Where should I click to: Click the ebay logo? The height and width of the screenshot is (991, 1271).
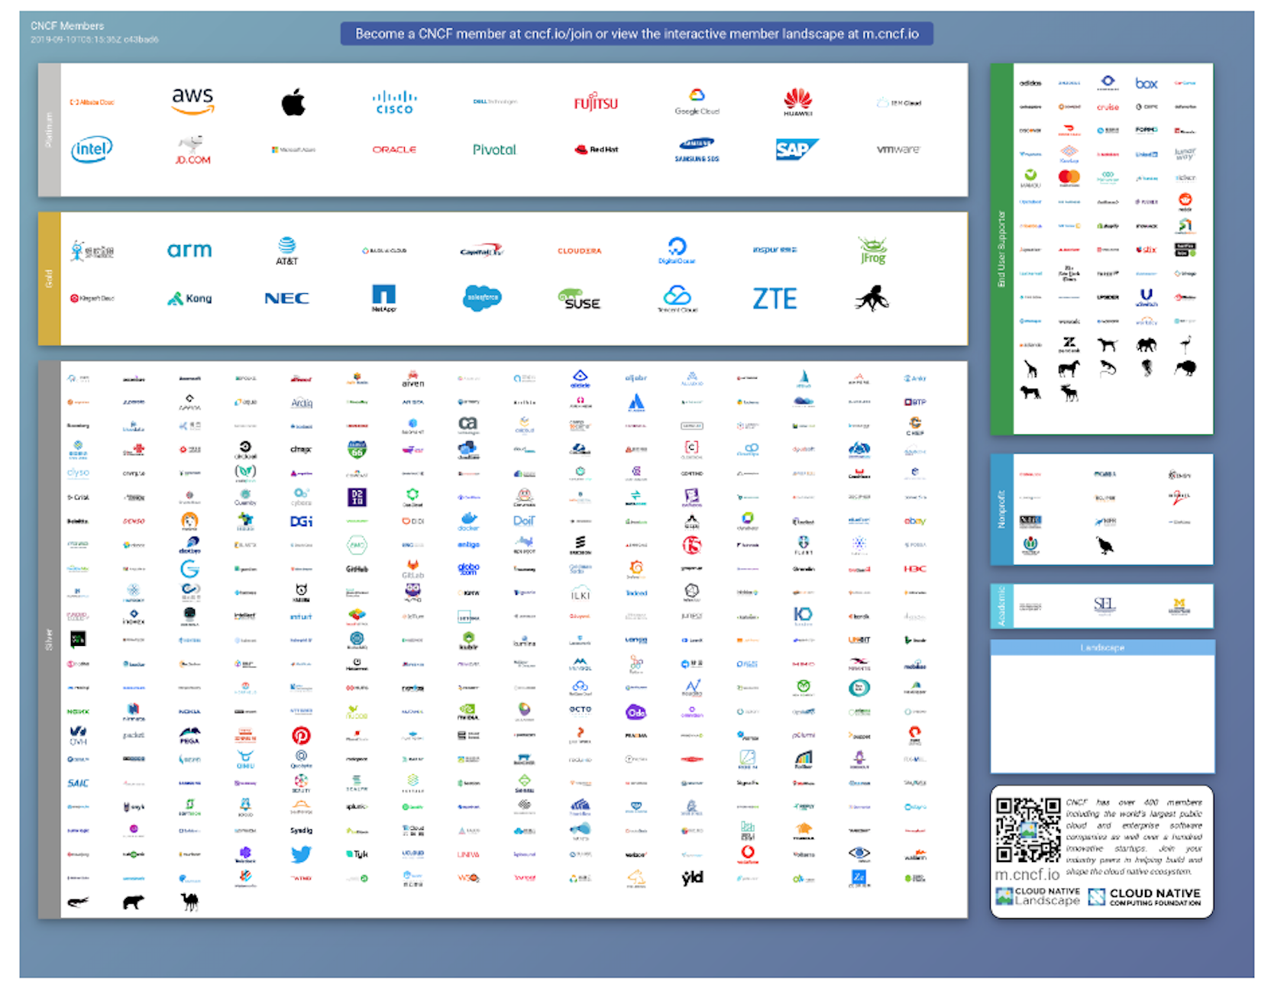point(915,521)
